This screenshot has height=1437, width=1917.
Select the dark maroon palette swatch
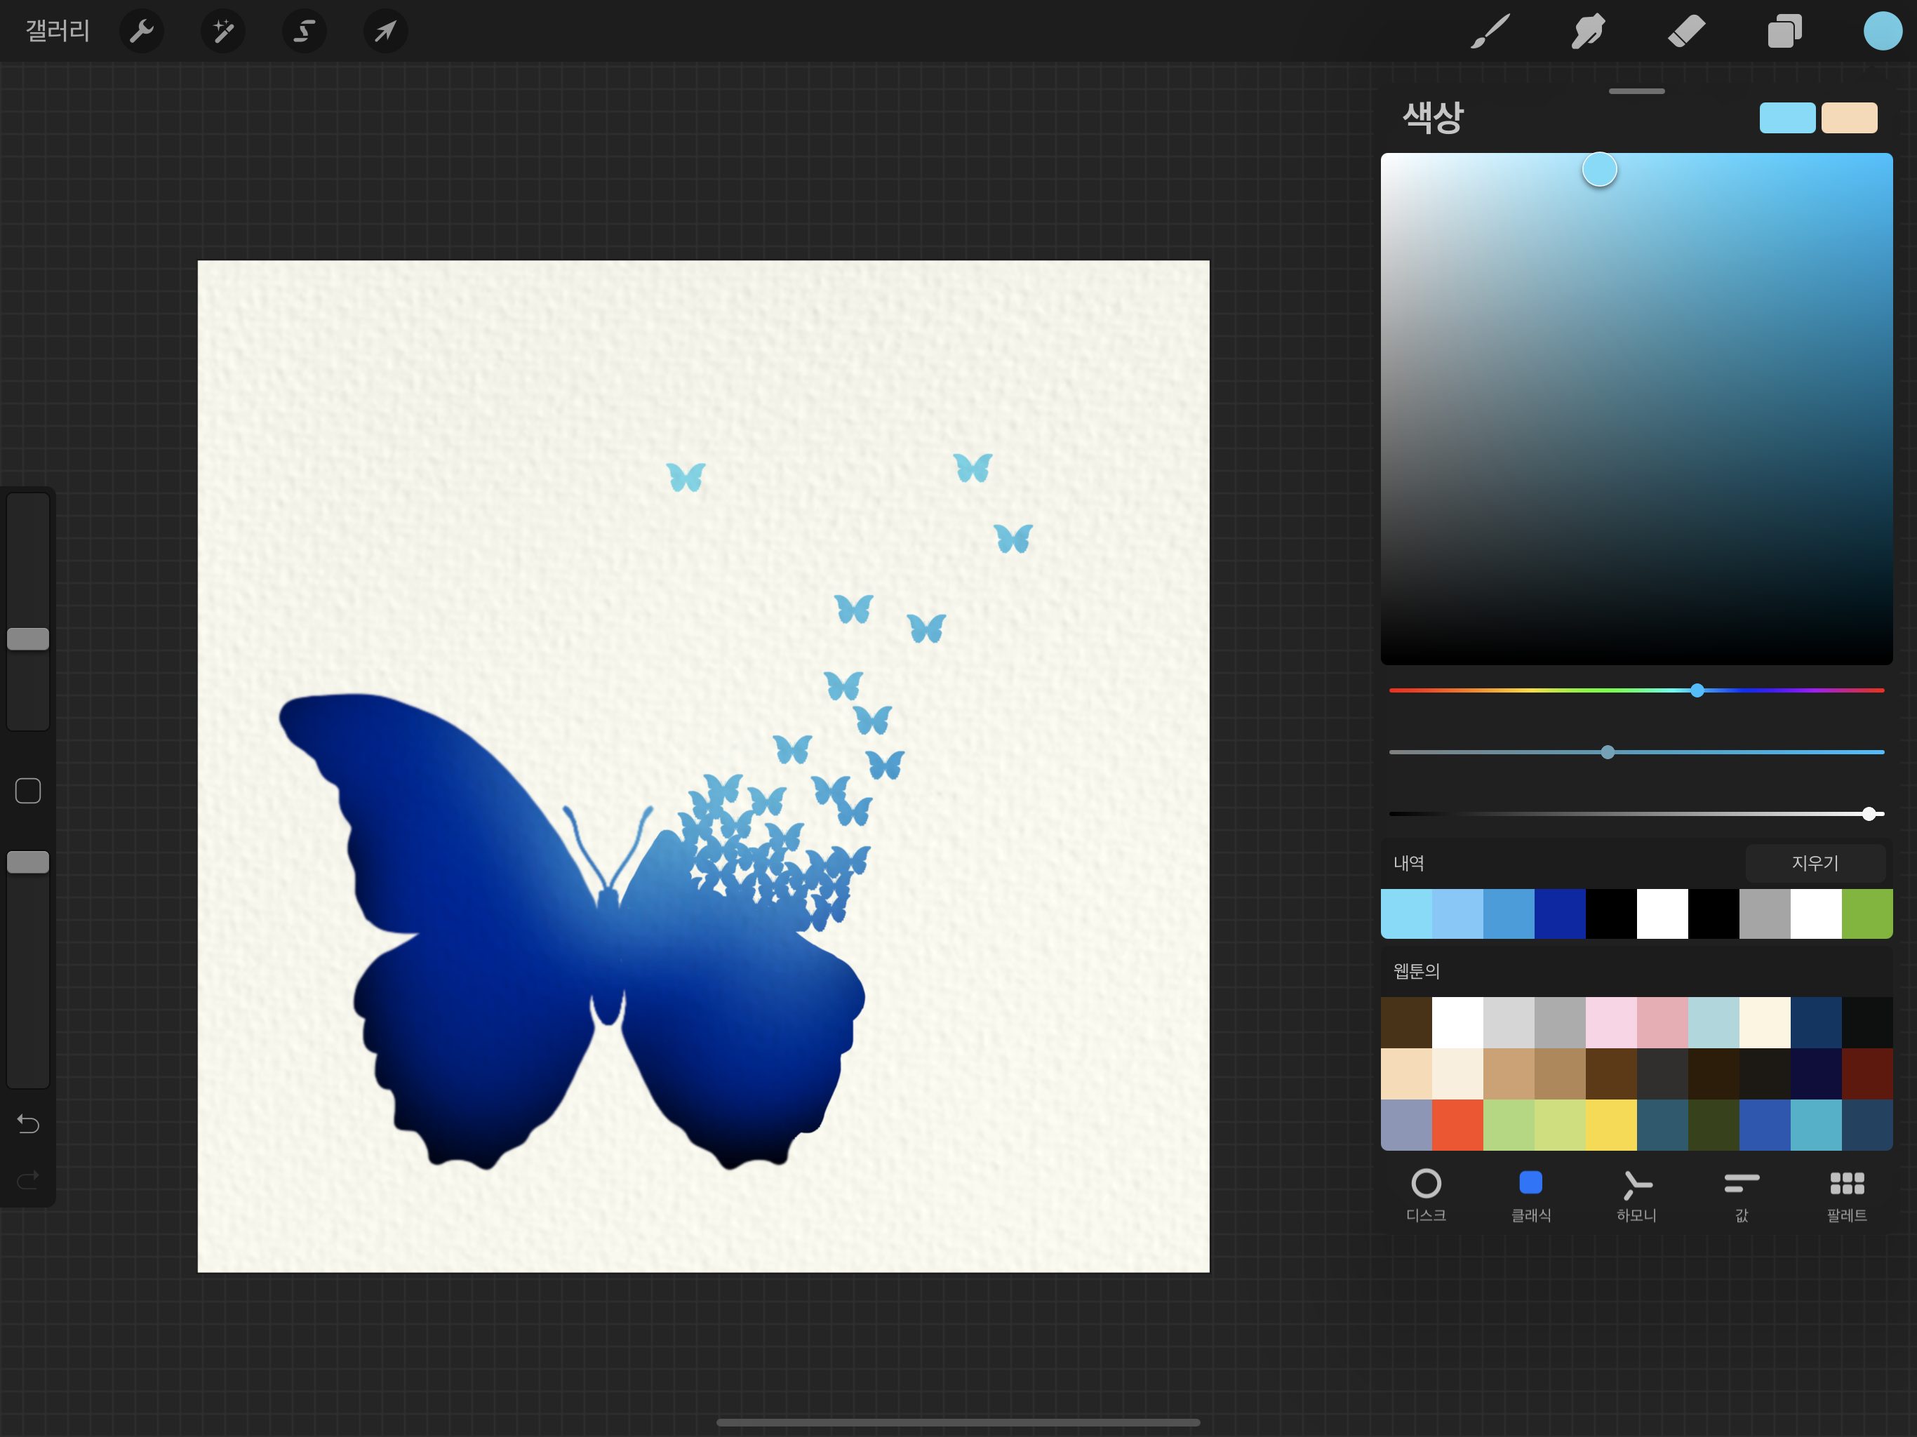tap(1866, 1074)
